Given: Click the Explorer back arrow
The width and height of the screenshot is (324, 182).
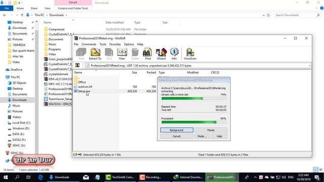Looking at the screenshot, I should pyautogui.click(x=5, y=15).
